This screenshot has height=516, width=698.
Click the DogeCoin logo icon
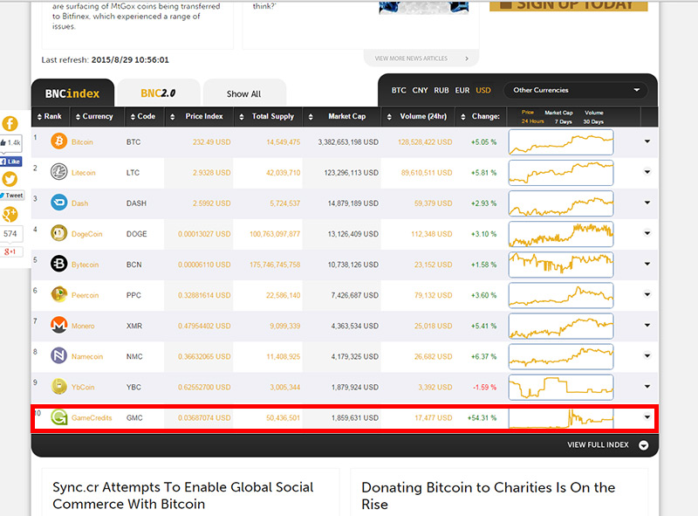click(x=58, y=233)
